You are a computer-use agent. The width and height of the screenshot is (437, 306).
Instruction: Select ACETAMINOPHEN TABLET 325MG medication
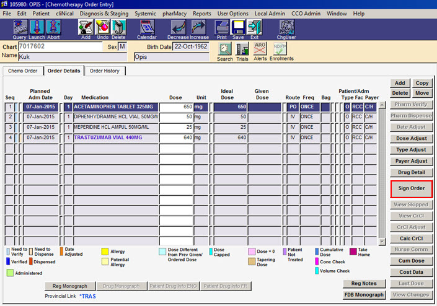point(115,107)
